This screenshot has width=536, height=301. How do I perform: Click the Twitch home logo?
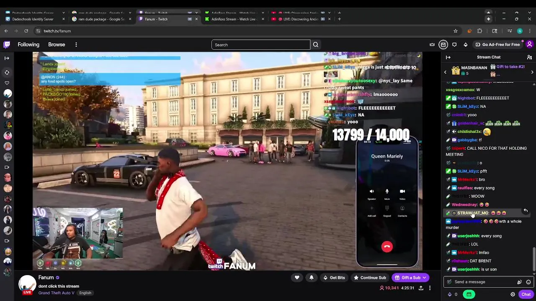pos(7,45)
